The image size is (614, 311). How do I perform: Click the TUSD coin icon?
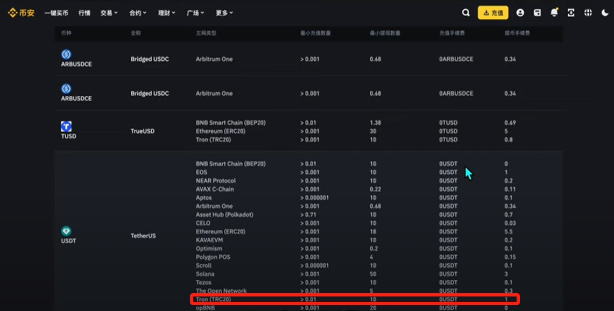66,126
